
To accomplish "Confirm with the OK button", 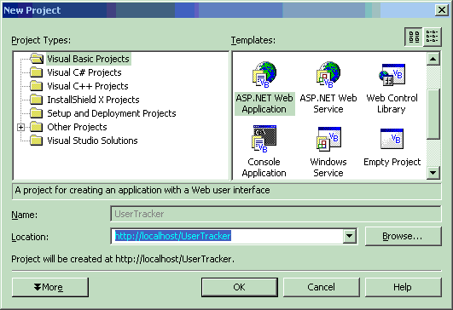I will coord(240,287).
